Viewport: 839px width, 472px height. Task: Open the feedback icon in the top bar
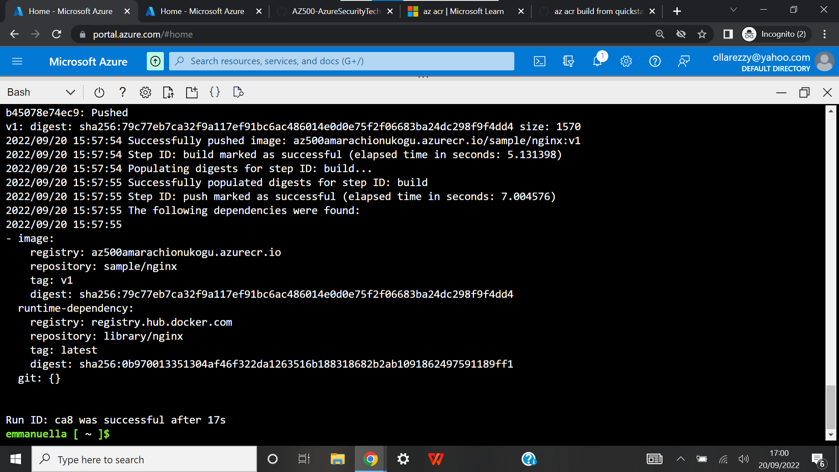click(684, 61)
